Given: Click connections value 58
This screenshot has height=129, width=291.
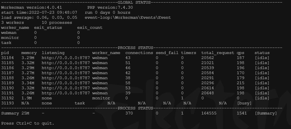Looking at the screenshot, I should 128,83.
